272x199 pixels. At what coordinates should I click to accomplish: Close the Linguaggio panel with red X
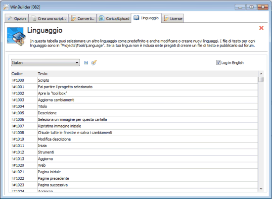[x=261, y=28]
